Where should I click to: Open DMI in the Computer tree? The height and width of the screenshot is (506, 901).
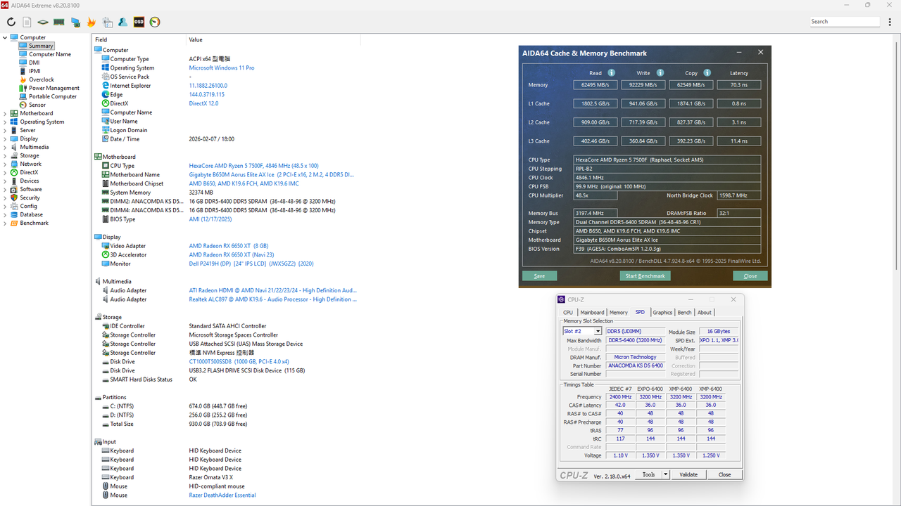(x=34, y=63)
